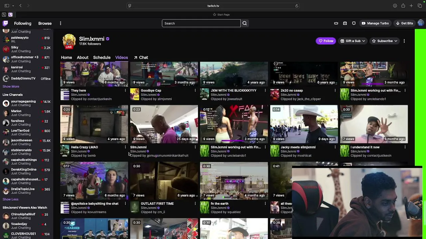Open Prime loot crown icon

[336, 23]
